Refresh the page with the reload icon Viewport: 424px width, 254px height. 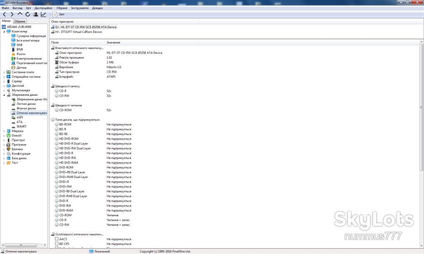pyautogui.click(x=28, y=14)
